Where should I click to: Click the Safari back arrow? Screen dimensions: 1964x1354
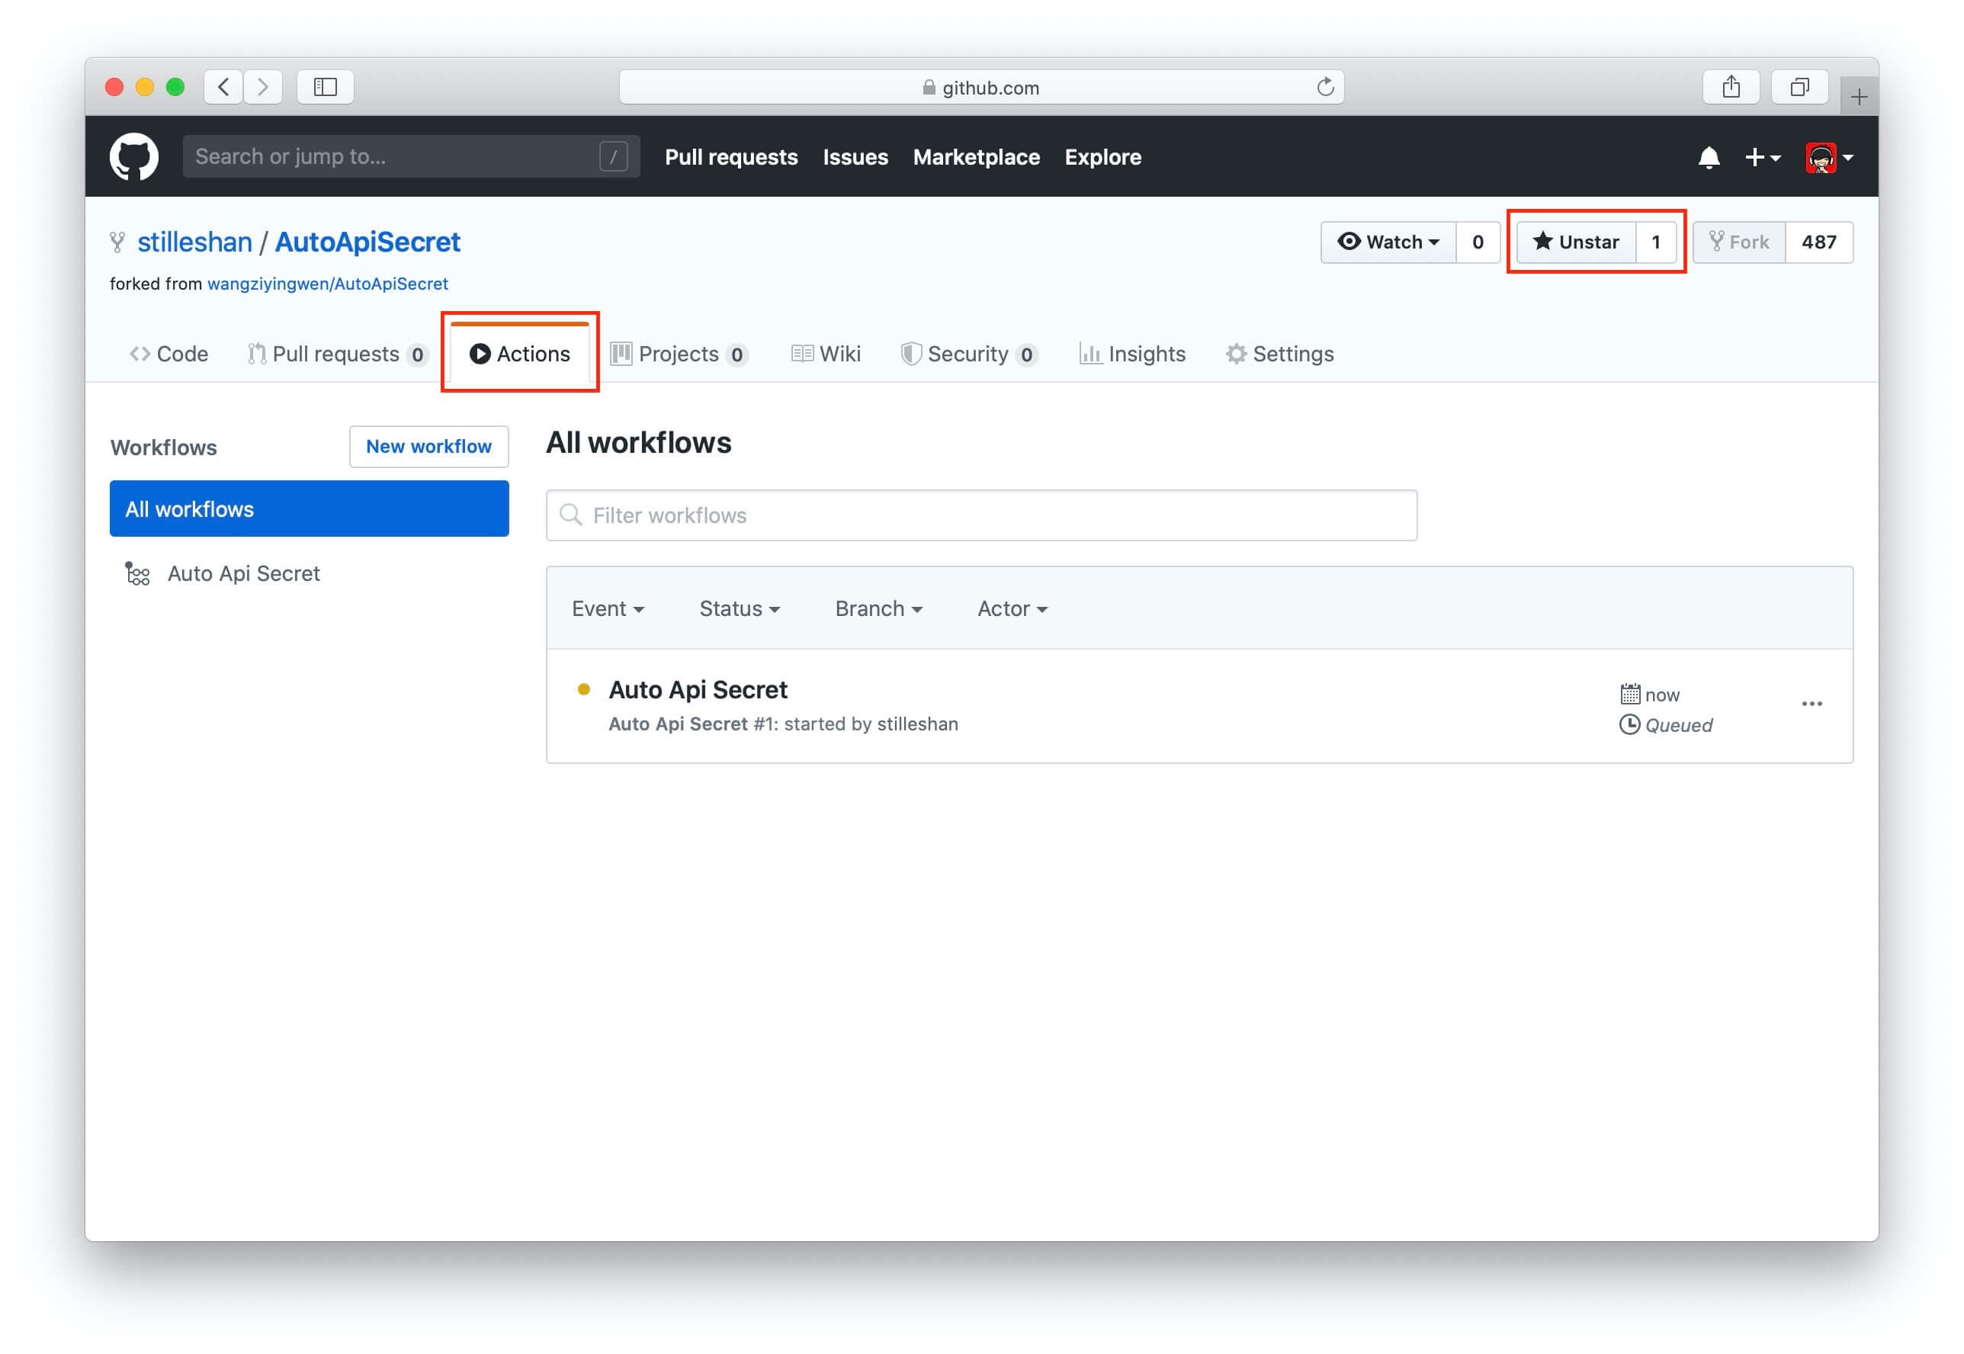coord(224,87)
